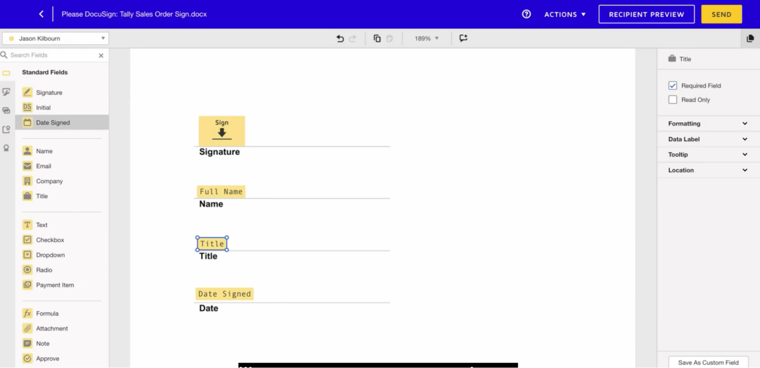The height and width of the screenshot is (368, 760).
Task: Click the Search Fields input box
Action: (49, 55)
